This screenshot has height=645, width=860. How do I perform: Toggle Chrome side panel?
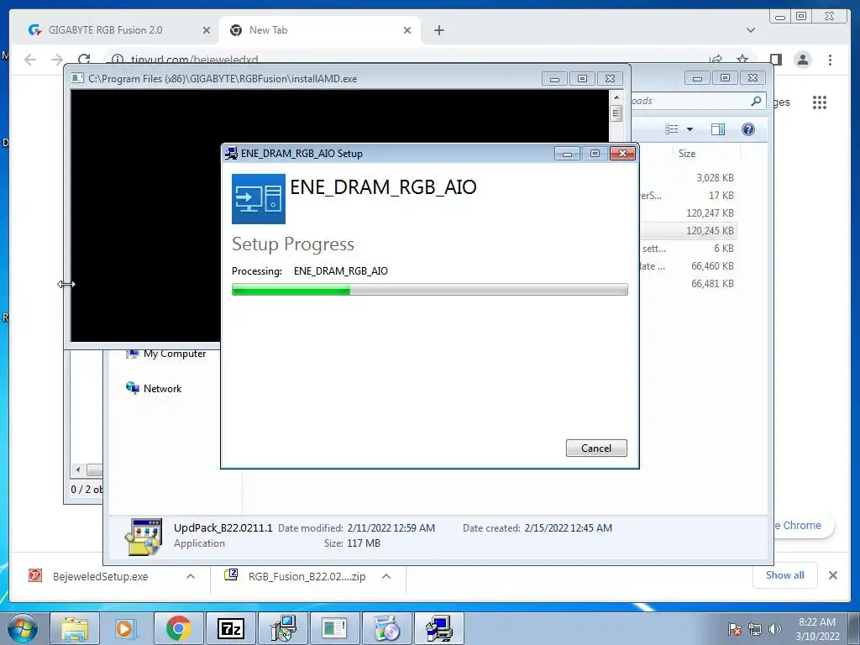point(775,60)
